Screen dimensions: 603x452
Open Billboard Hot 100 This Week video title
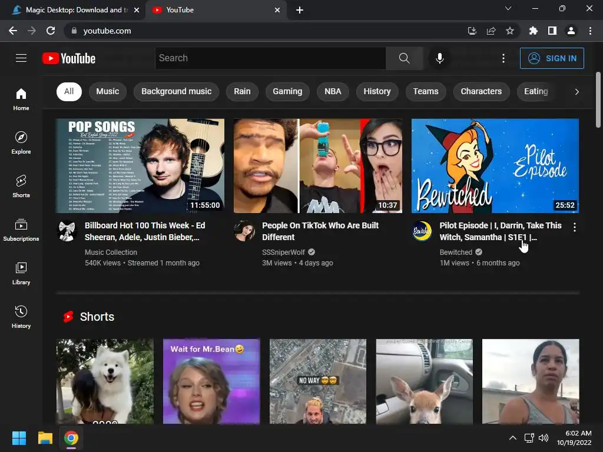(145, 231)
